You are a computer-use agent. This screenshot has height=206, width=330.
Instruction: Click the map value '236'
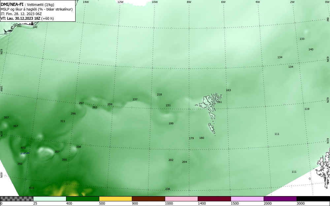168,189
